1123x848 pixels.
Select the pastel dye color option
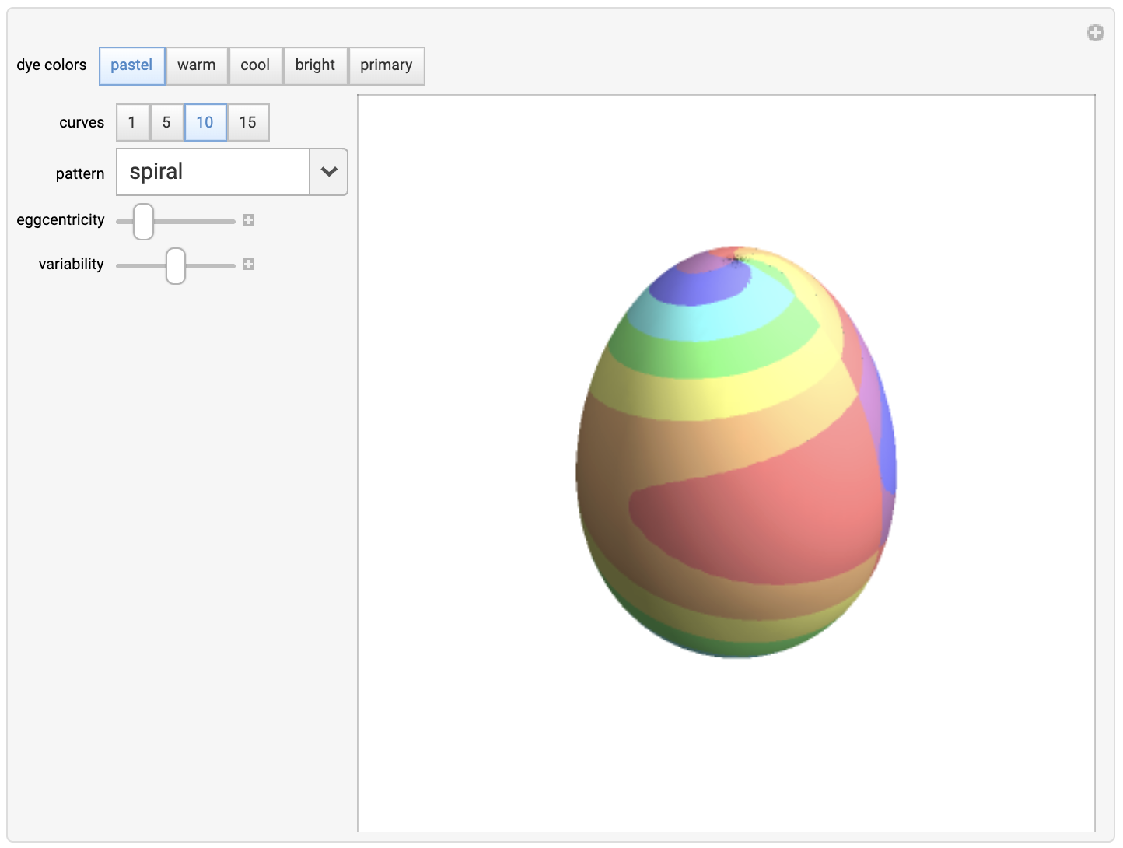click(131, 65)
